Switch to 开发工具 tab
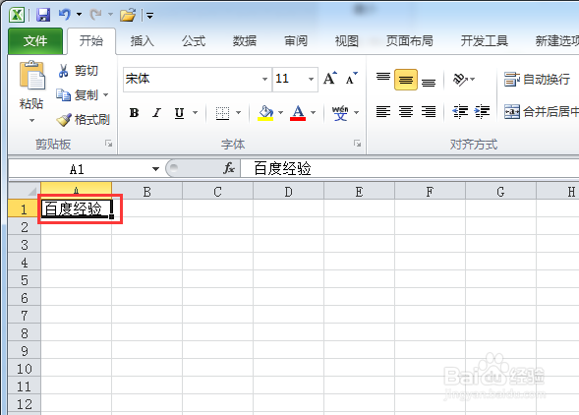 (484, 40)
